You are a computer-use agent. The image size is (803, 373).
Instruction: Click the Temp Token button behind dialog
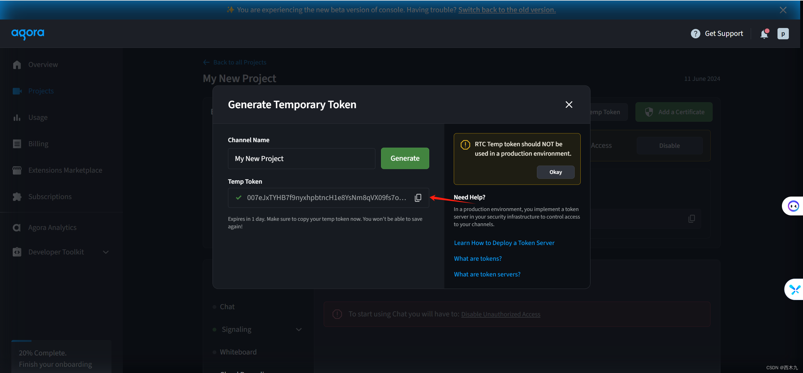coord(609,112)
